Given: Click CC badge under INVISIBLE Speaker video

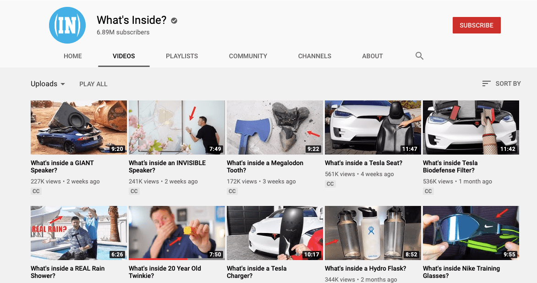Looking at the screenshot, I should (134, 191).
